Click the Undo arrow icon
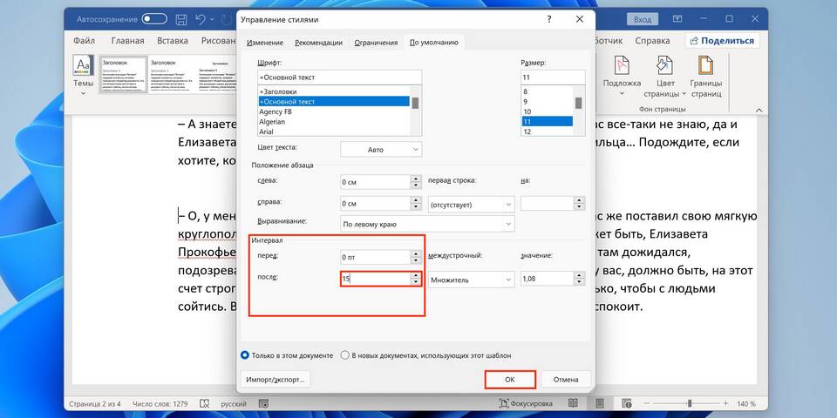Viewport: 837px width, 418px height. pyautogui.click(x=201, y=18)
